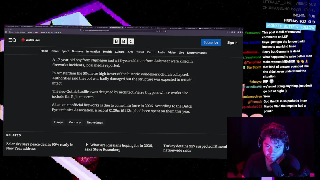320x180 pixels.
Task: Open the Europe topic tag
Action: (58, 122)
